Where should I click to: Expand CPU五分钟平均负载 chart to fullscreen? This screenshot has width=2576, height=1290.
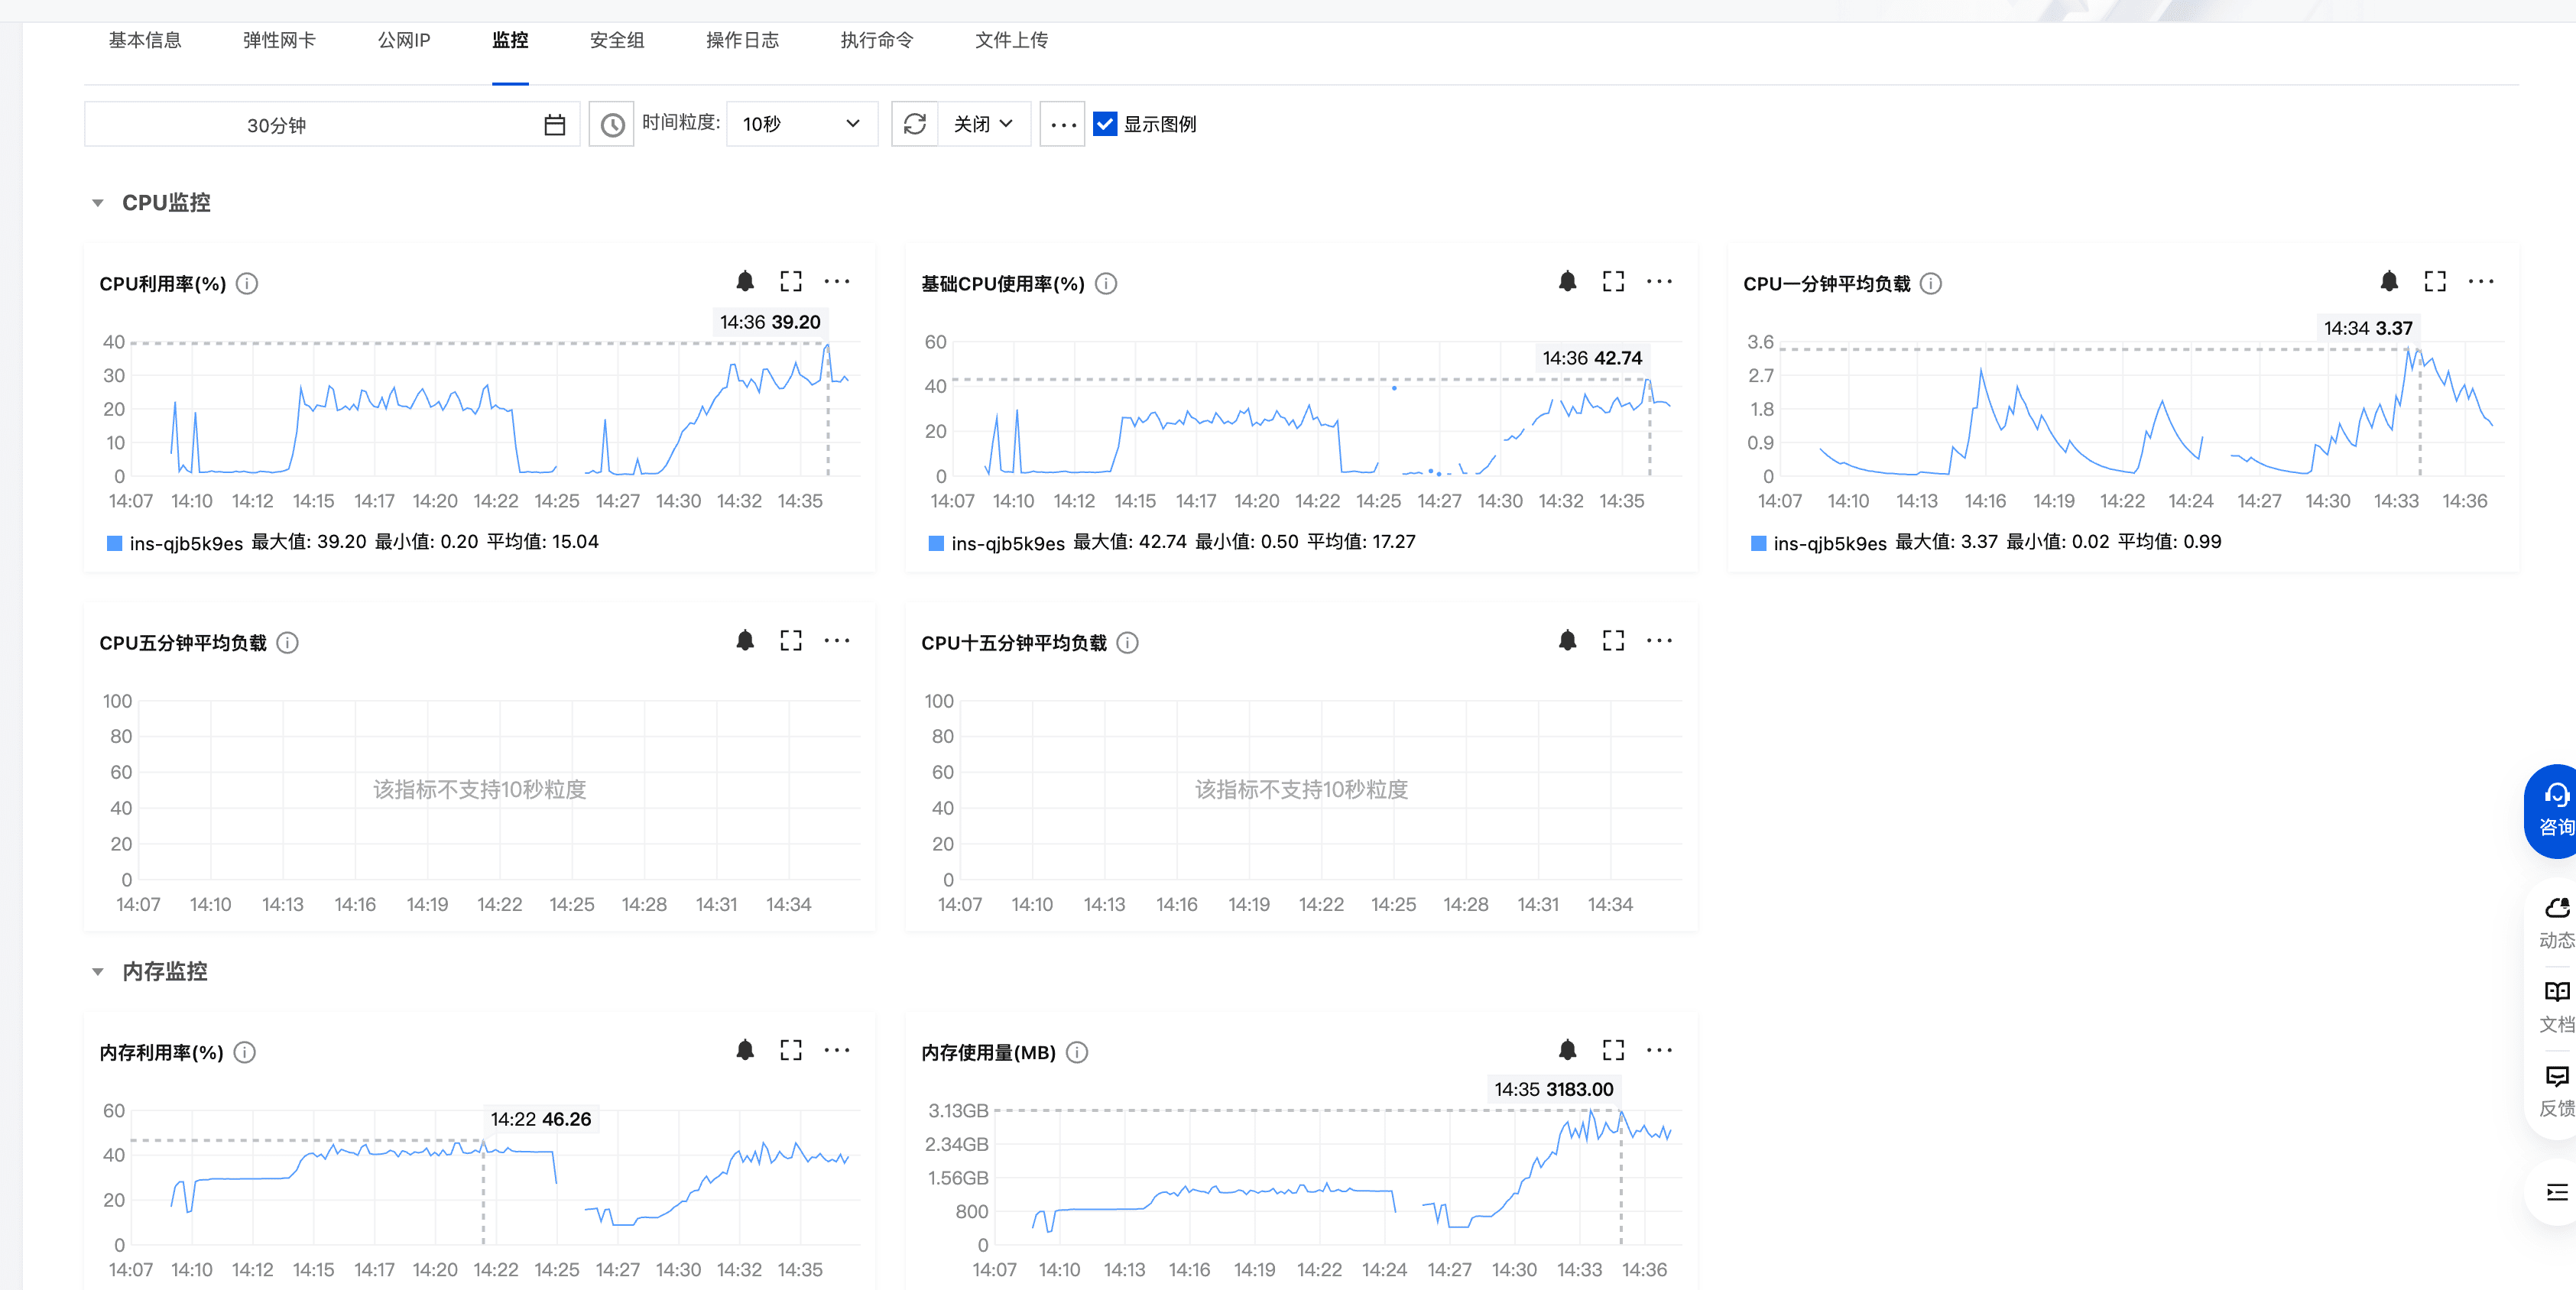pyautogui.click(x=791, y=641)
